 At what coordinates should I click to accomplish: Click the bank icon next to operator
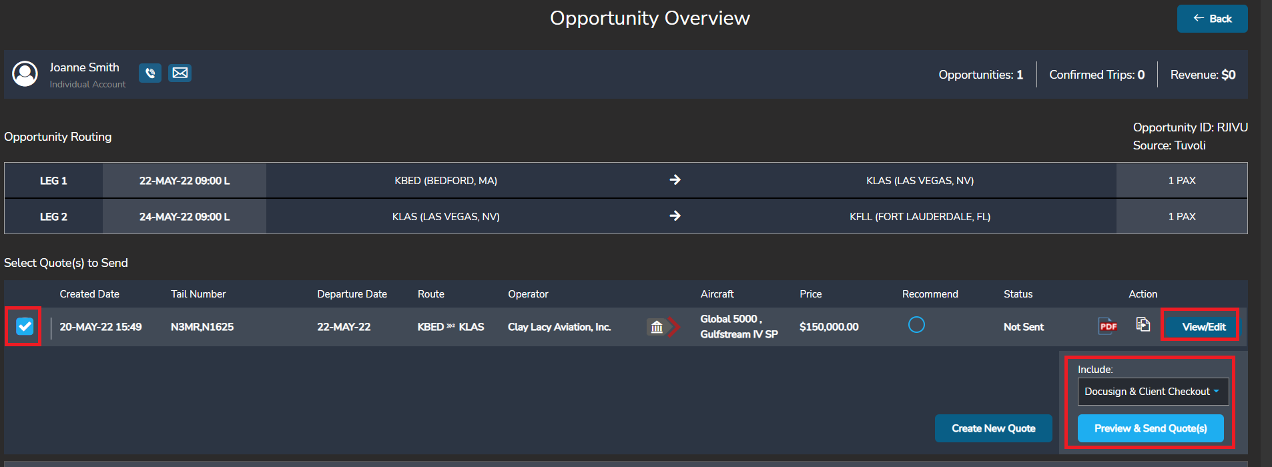point(657,327)
